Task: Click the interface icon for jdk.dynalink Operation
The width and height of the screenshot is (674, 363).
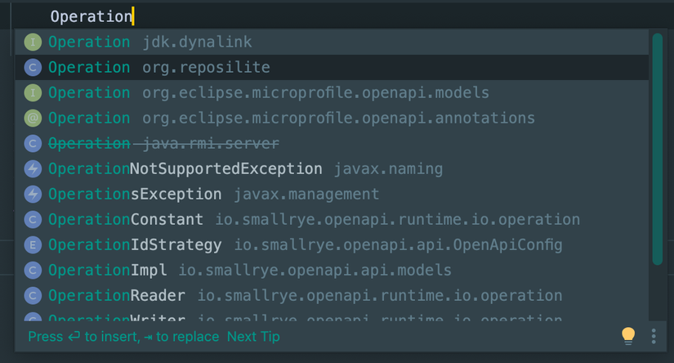Action: tap(33, 42)
